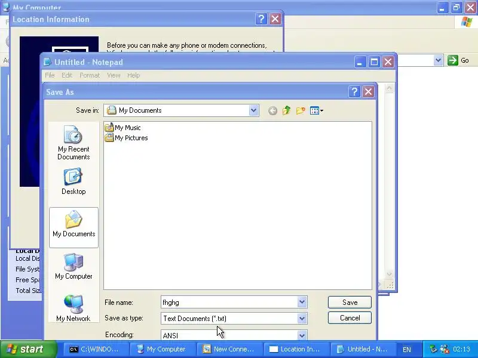Go to Desktop in places bar
The image size is (478, 358).
(73, 181)
